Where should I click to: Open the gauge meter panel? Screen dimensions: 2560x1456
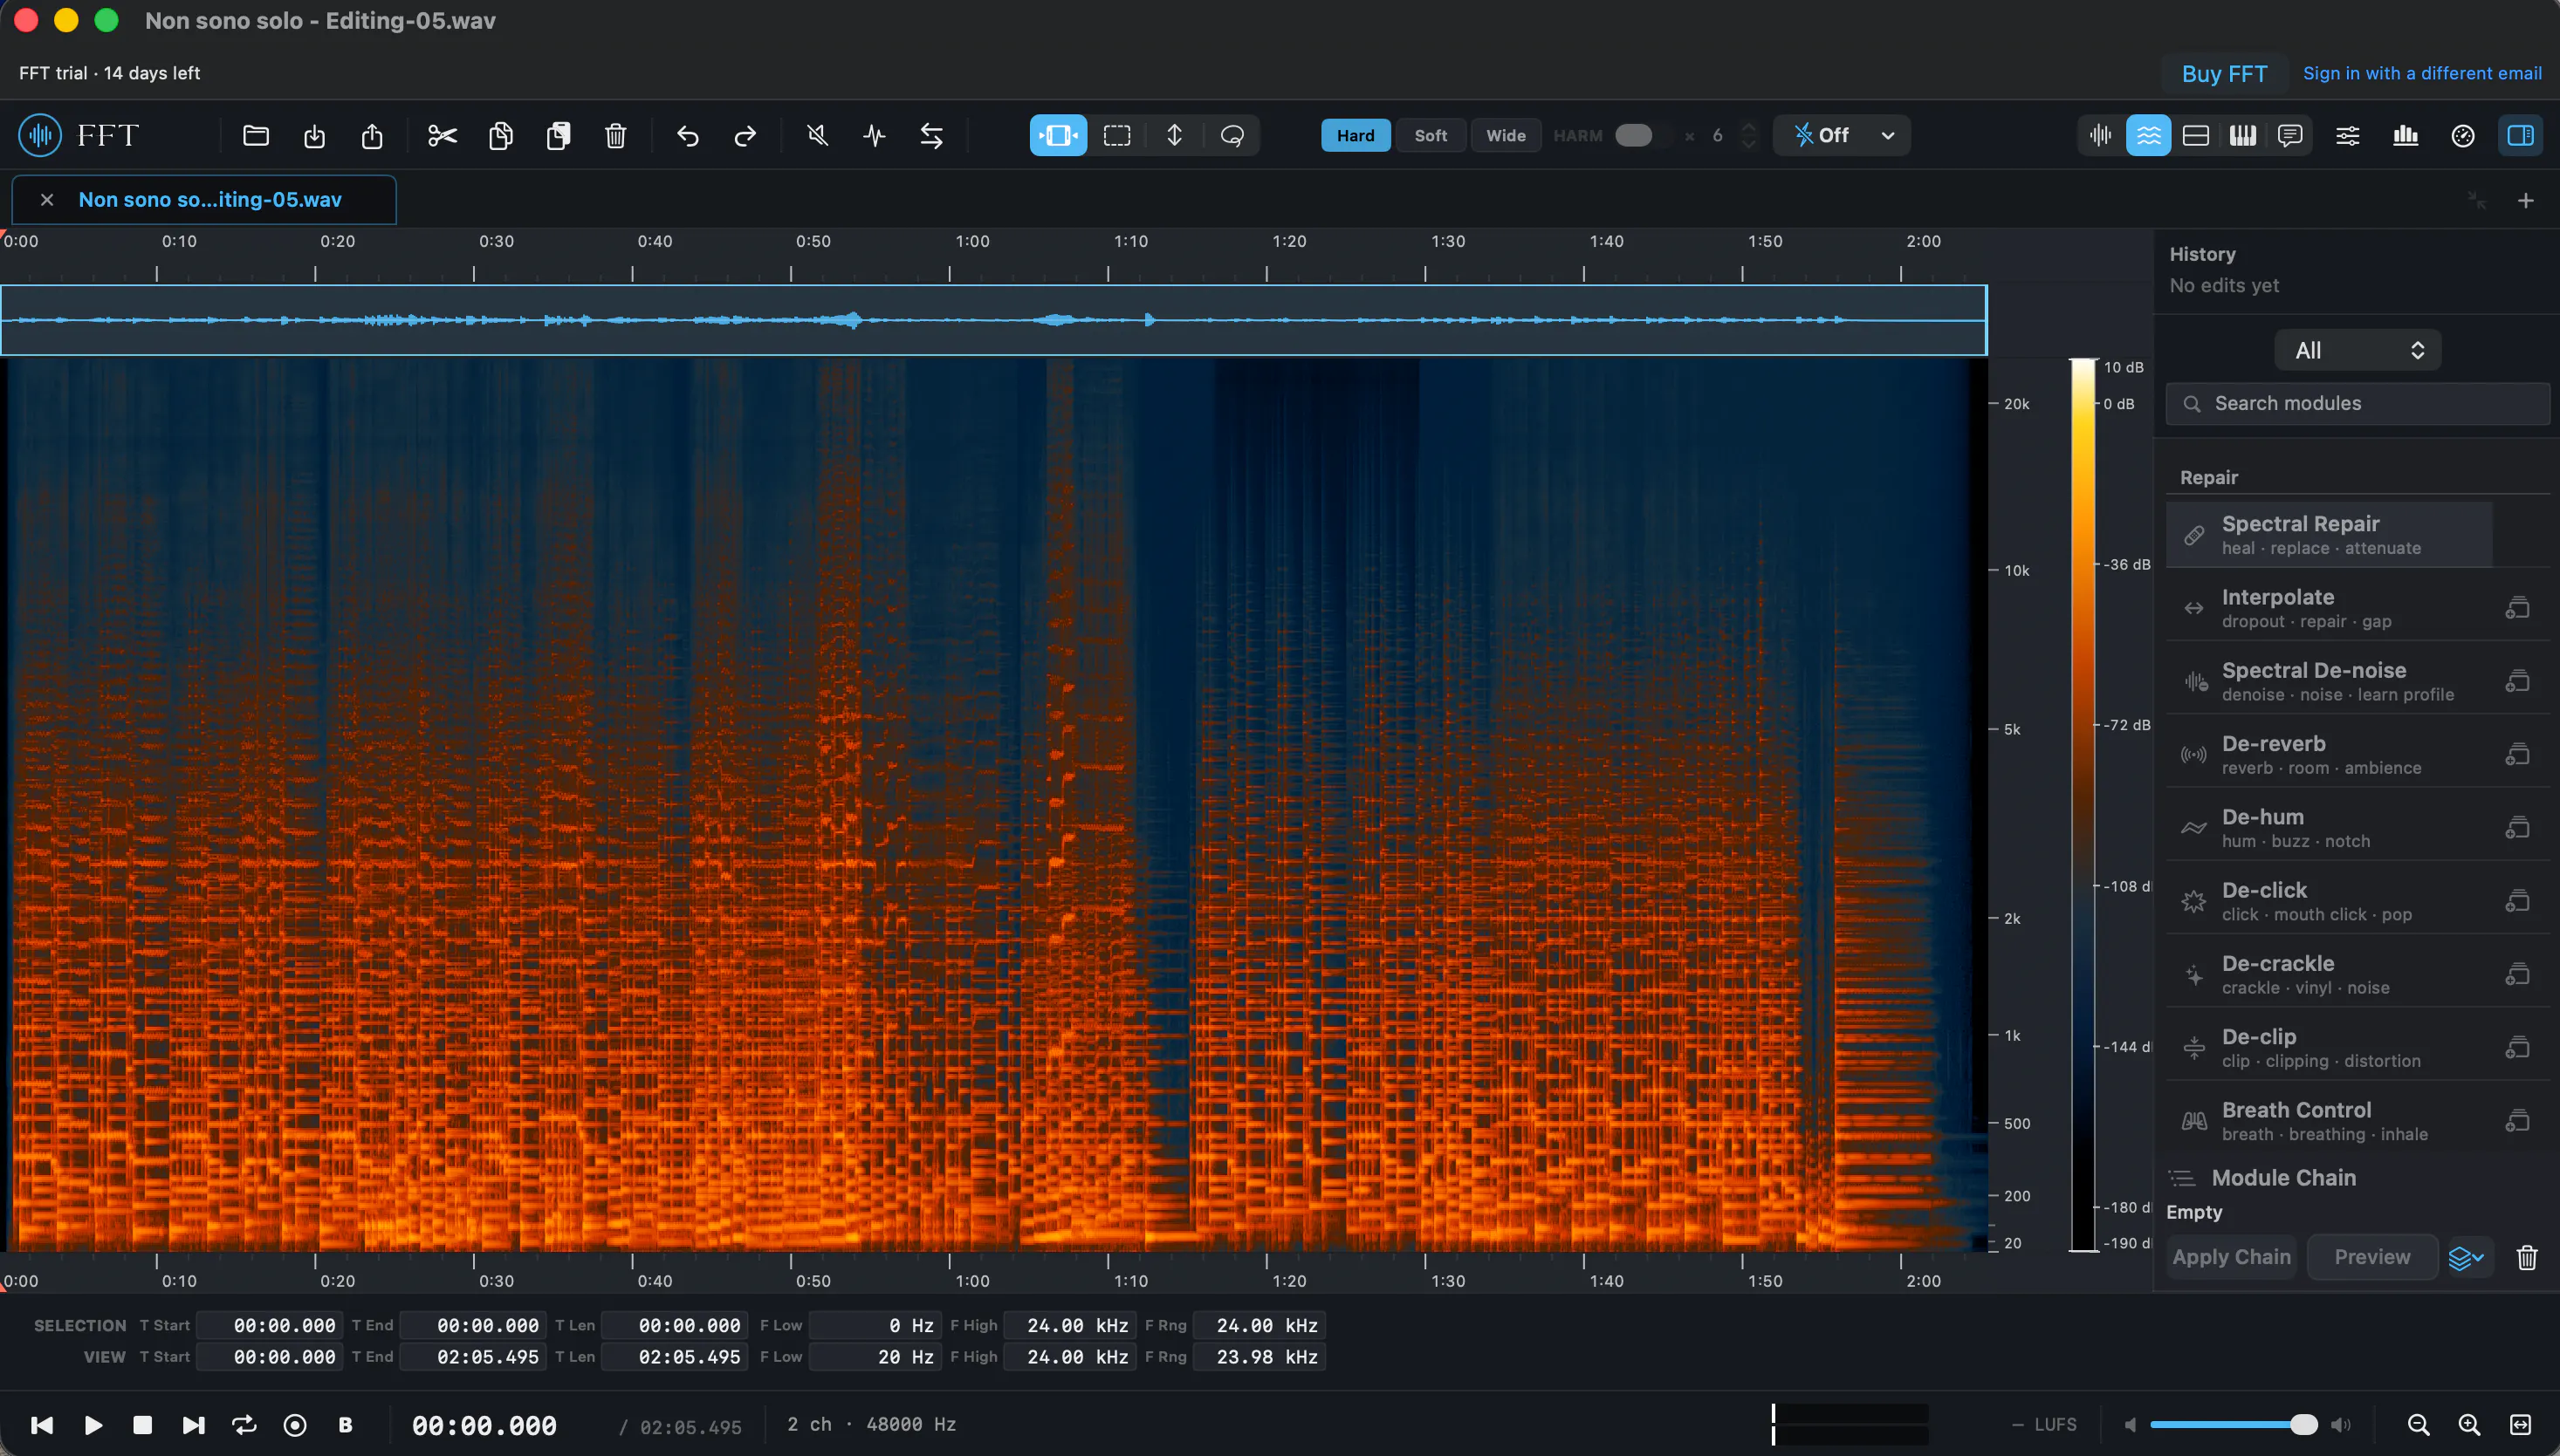tap(2463, 135)
